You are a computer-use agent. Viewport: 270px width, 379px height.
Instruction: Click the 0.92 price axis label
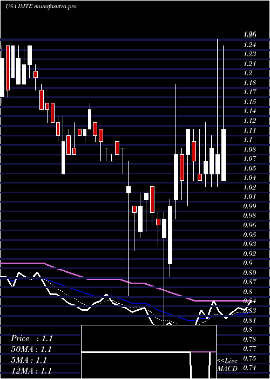[249, 254]
